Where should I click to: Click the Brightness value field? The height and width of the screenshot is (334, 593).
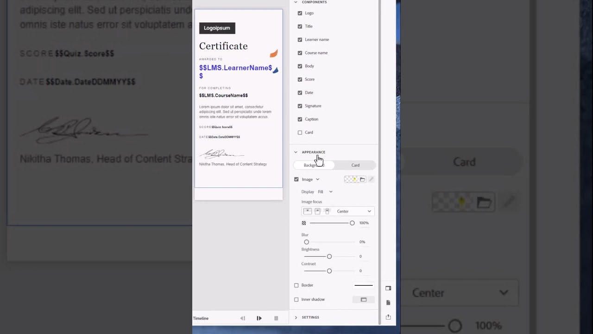pos(360,257)
